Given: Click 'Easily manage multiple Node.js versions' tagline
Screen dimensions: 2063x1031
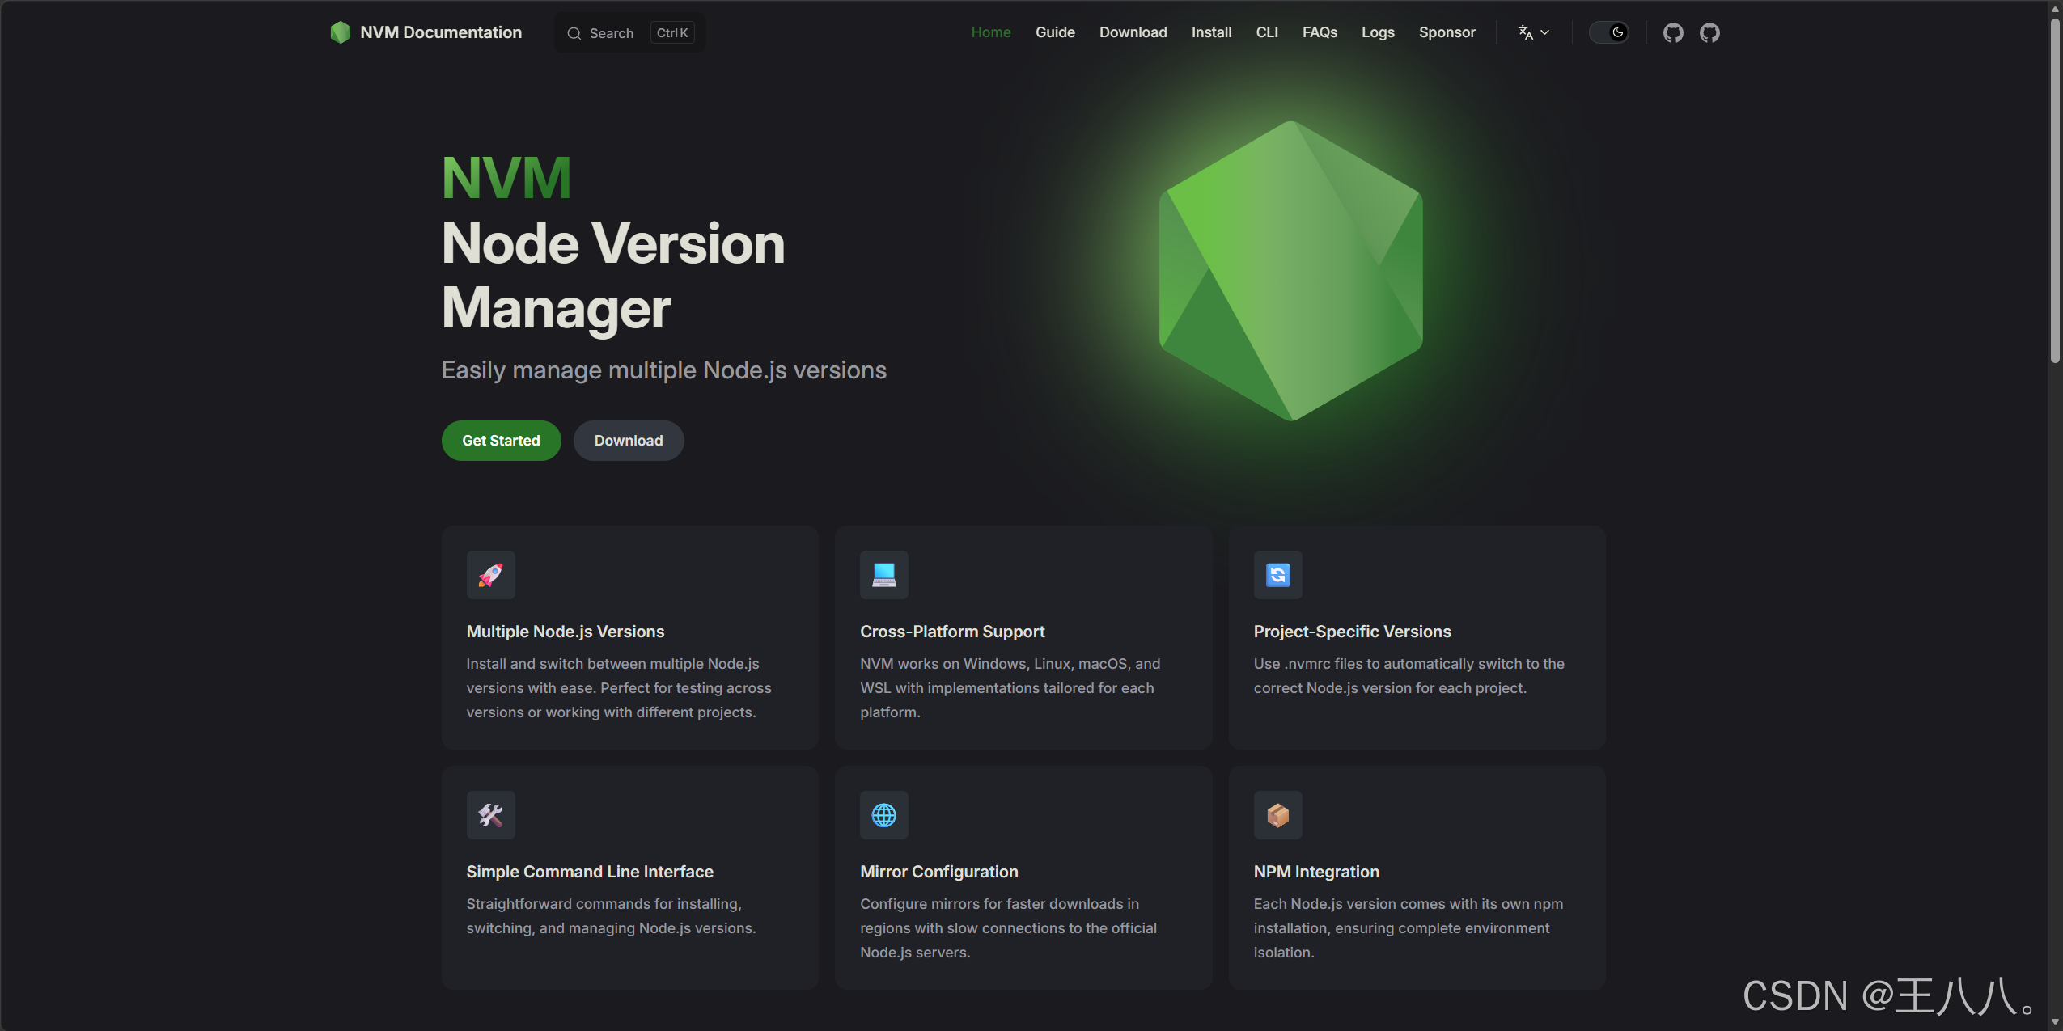Looking at the screenshot, I should 664,370.
